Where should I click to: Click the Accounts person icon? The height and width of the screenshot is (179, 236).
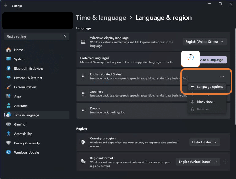click(9, 106)
